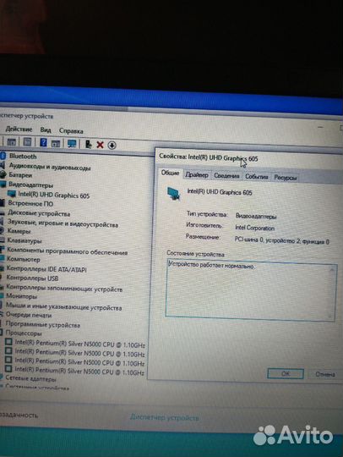Click the status box scrollbar down arrow
The image size is (343, 457).
coord(330,316)
